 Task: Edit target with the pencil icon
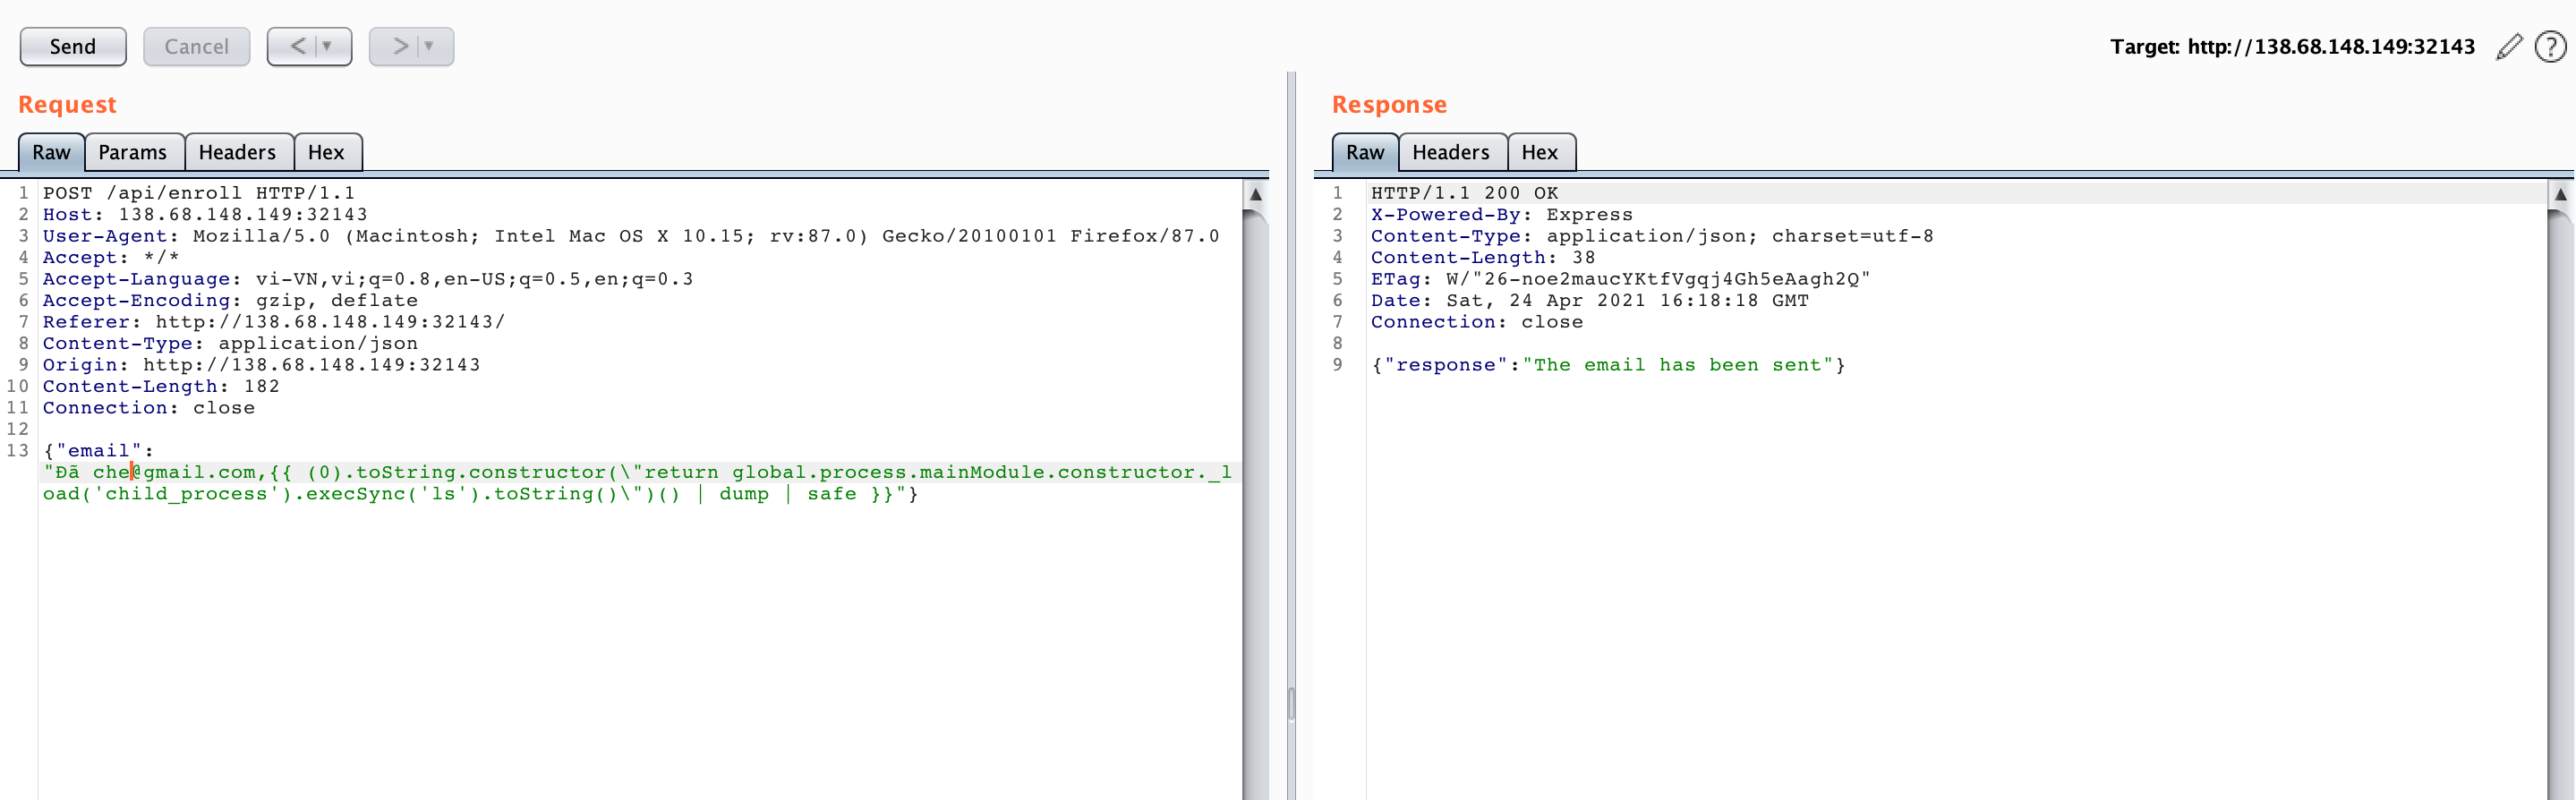coord(2509,47)
